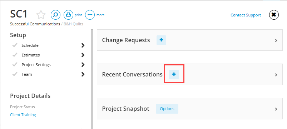Viewport: 287px width, 129px height.
Task: Open the more options ellipsis icon
Action: [x=90, y=15]
